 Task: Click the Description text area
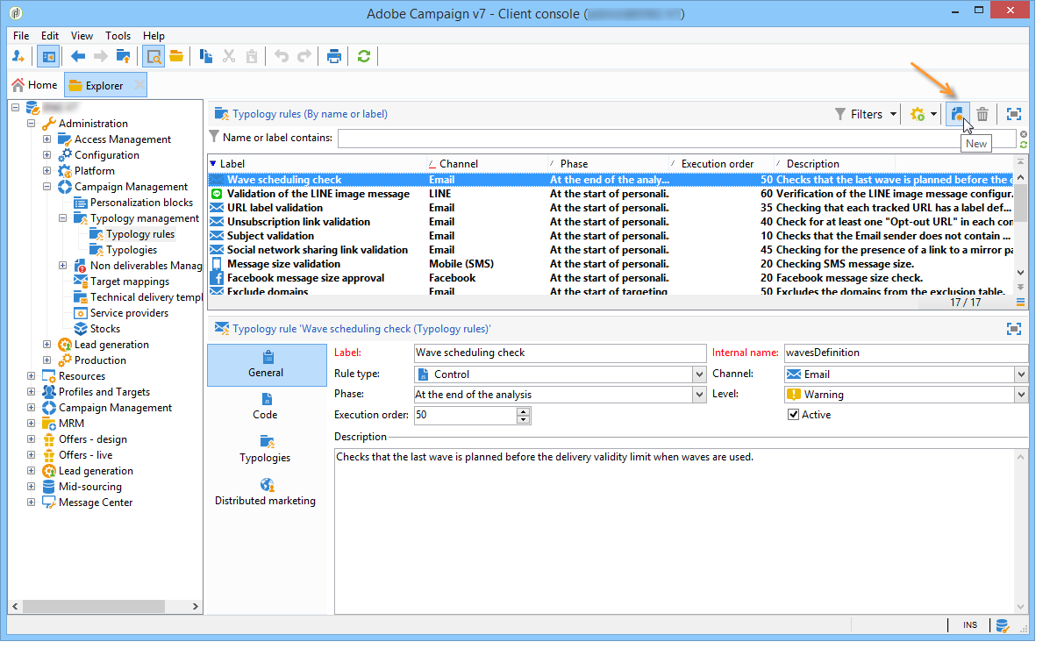click(x=675, y=531)
